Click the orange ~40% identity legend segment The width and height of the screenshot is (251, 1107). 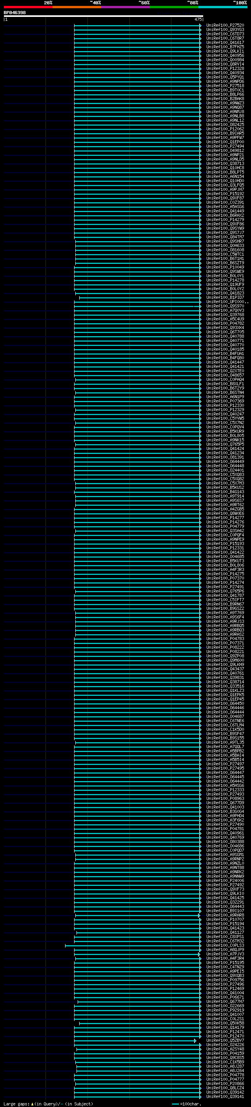point(77,7)
